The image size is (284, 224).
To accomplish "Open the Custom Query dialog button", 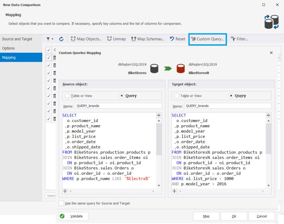I will click(208, 39).
